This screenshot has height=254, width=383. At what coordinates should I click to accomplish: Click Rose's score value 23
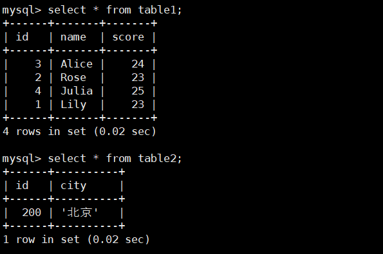pyautogui.click(x=138, y=78)
